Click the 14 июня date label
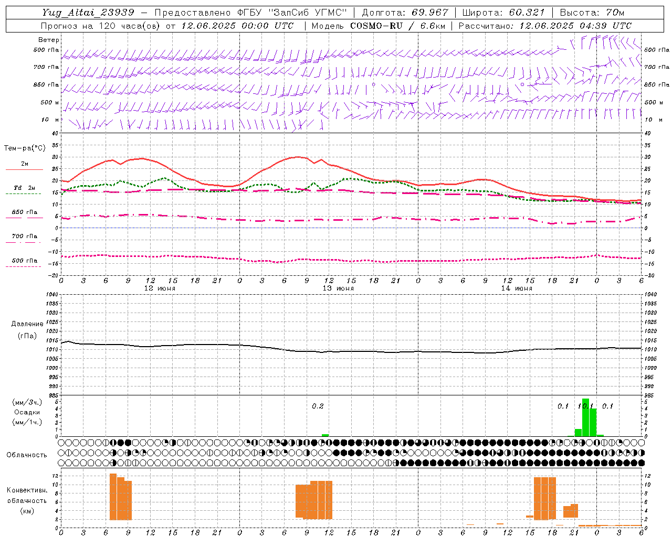Viewport: 672px width, 537px height. (517, 288)
